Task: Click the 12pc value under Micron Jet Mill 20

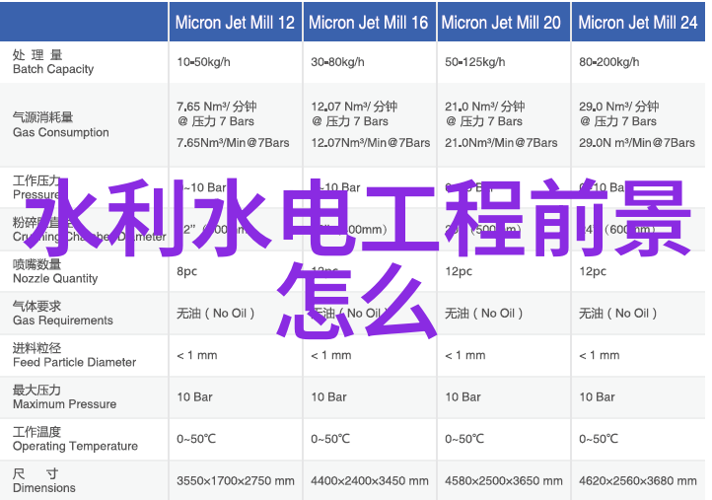Action: [x=459, y=271]
